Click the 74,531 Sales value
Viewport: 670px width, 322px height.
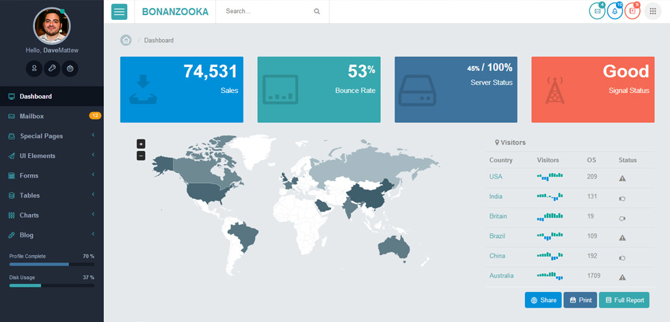pyautogui.click(x=211, y=71)
